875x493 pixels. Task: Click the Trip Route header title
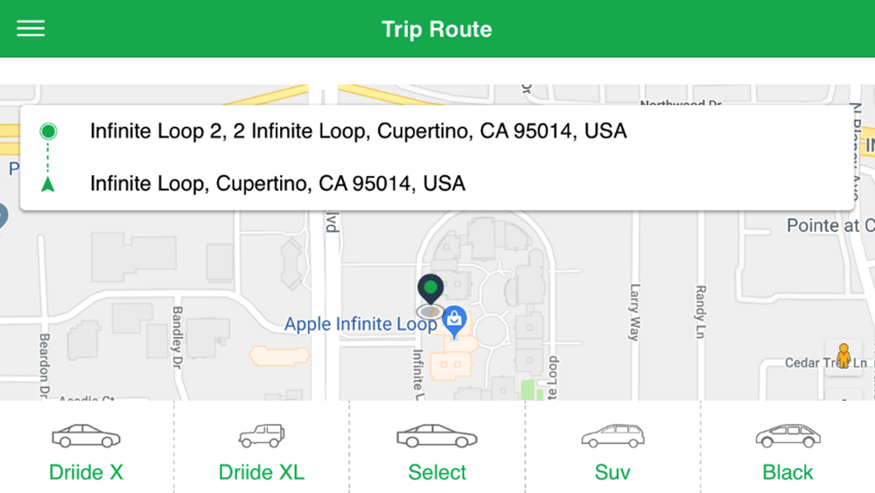(x=437, y=29)
